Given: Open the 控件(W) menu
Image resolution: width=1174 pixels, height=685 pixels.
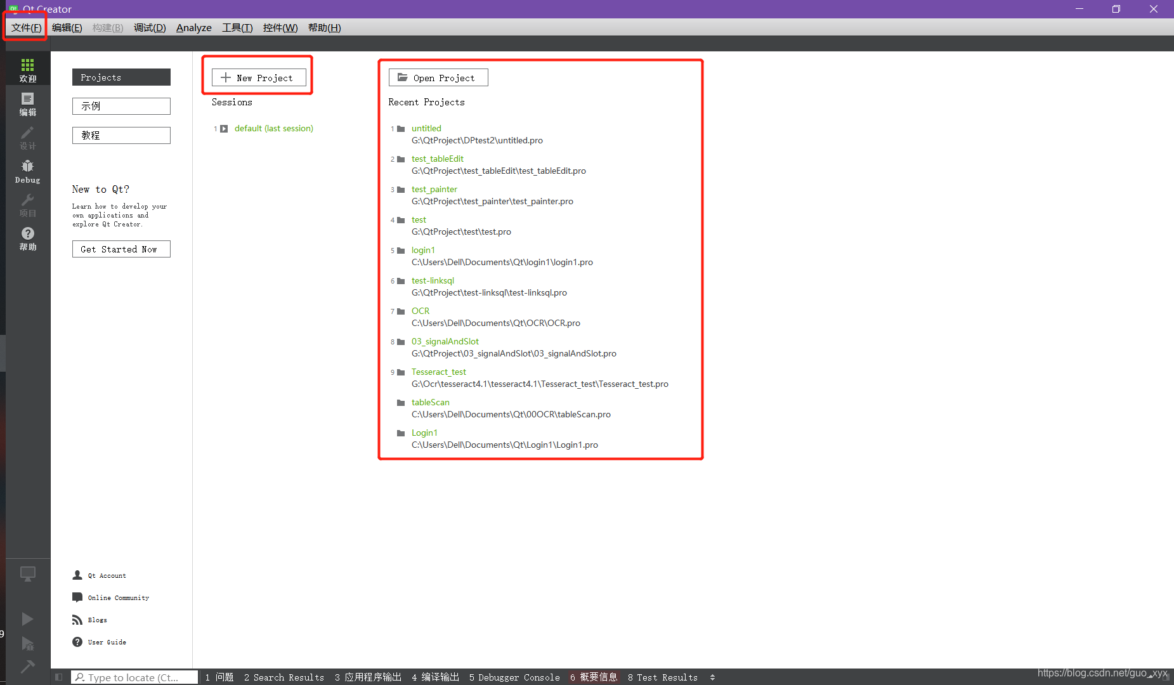Looking at the screenshot, I should pos(280,28).
